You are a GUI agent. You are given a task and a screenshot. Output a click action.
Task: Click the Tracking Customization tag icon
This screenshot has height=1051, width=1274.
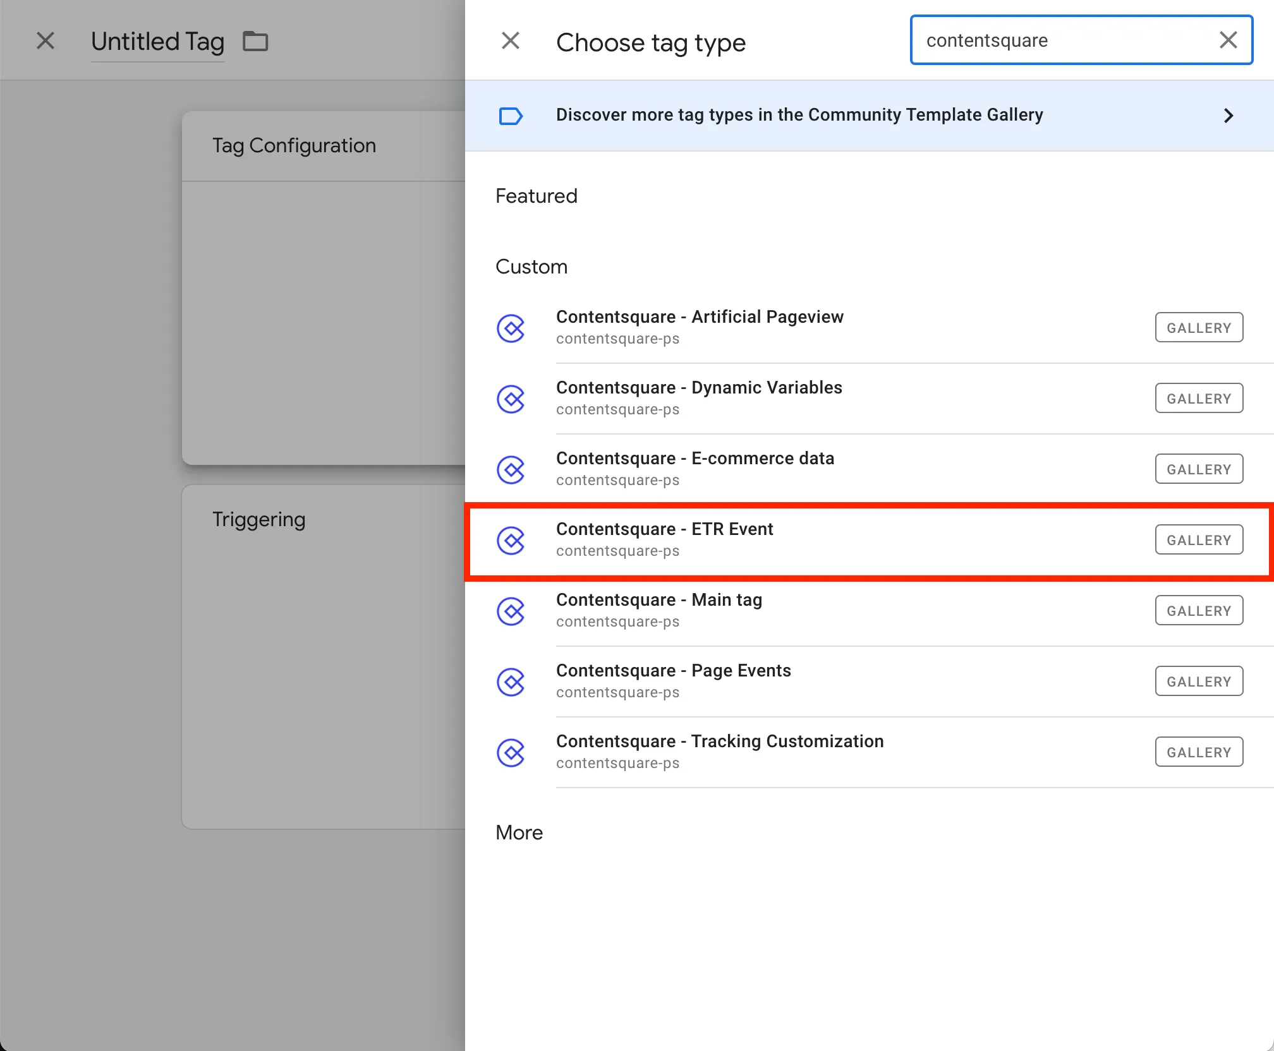(511, 752)
